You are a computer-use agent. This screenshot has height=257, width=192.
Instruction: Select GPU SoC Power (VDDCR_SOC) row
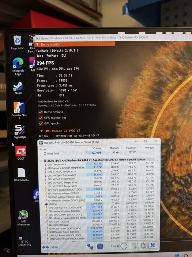[99, 235]
